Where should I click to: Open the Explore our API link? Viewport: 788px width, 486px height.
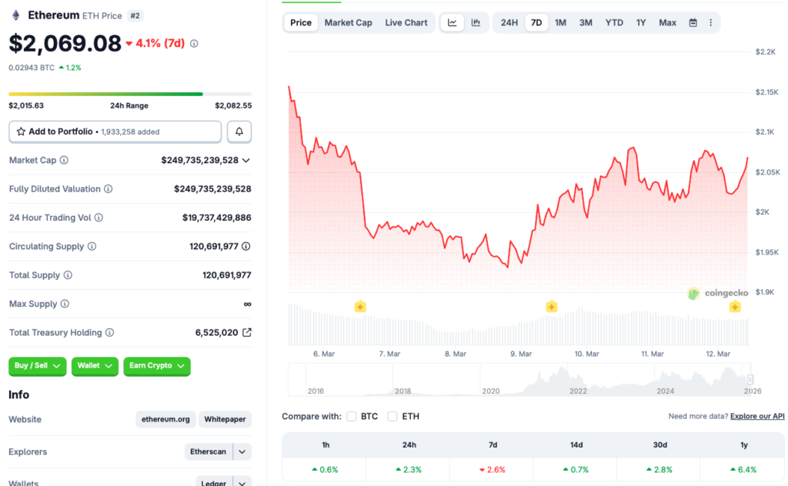pyautogui.click(x=756, y=415)
